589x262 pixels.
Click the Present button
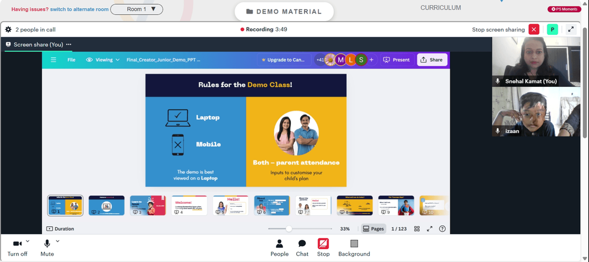(x=397, y=59)
